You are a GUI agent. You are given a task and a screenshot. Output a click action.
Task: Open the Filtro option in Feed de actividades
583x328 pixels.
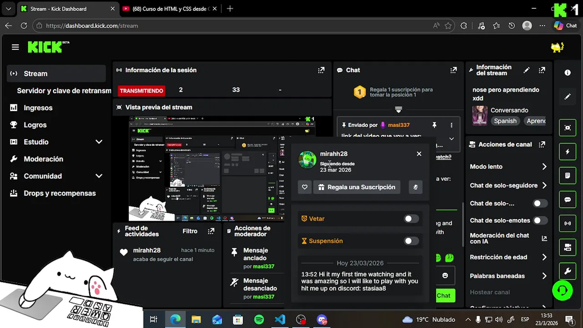coord(190,231)
